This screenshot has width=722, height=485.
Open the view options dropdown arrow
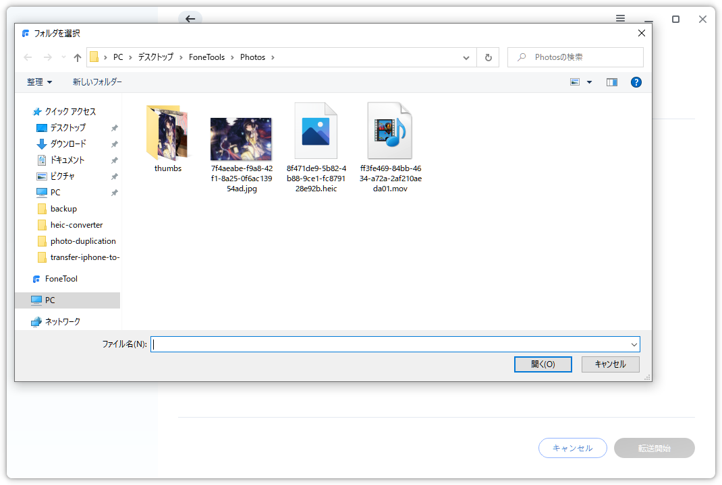pyautogui.click(x=589, y=82)
